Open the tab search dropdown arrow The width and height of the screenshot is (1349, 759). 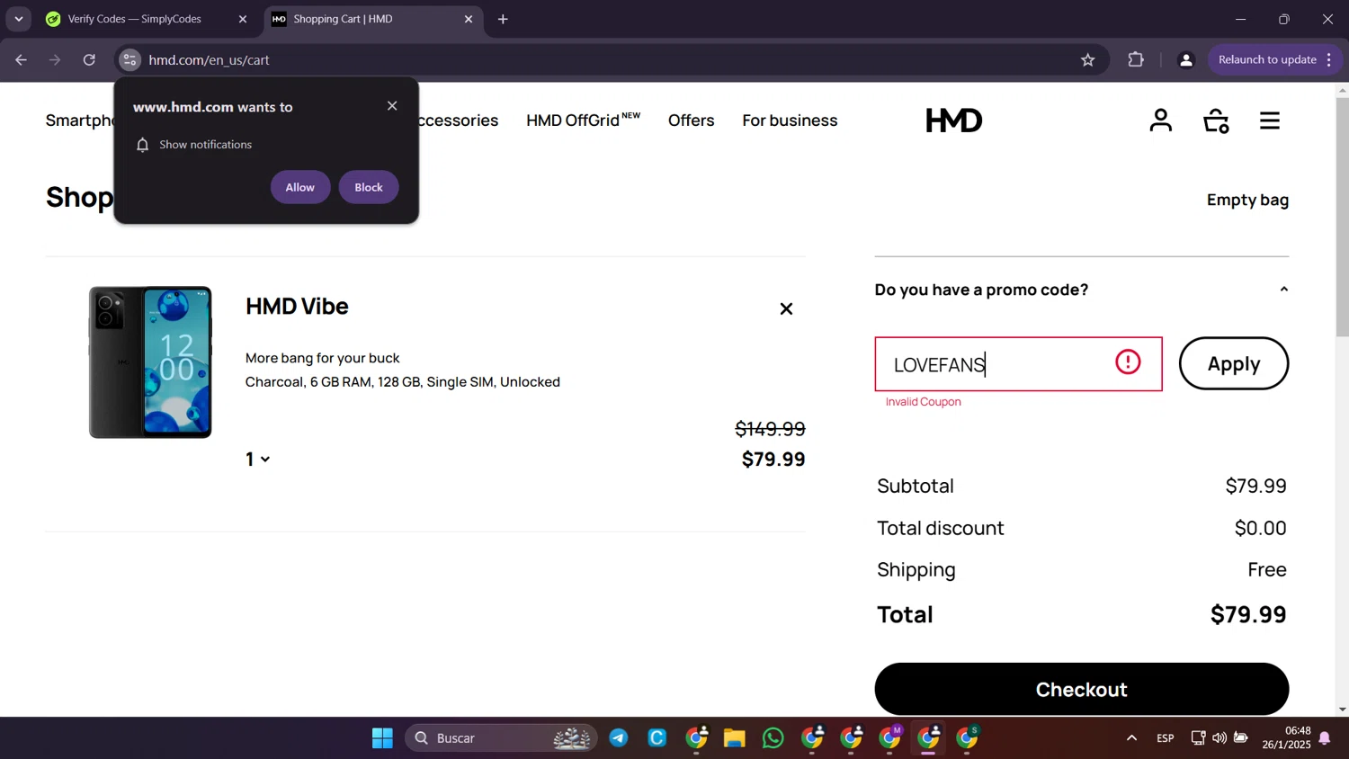[x=18, y=19]
